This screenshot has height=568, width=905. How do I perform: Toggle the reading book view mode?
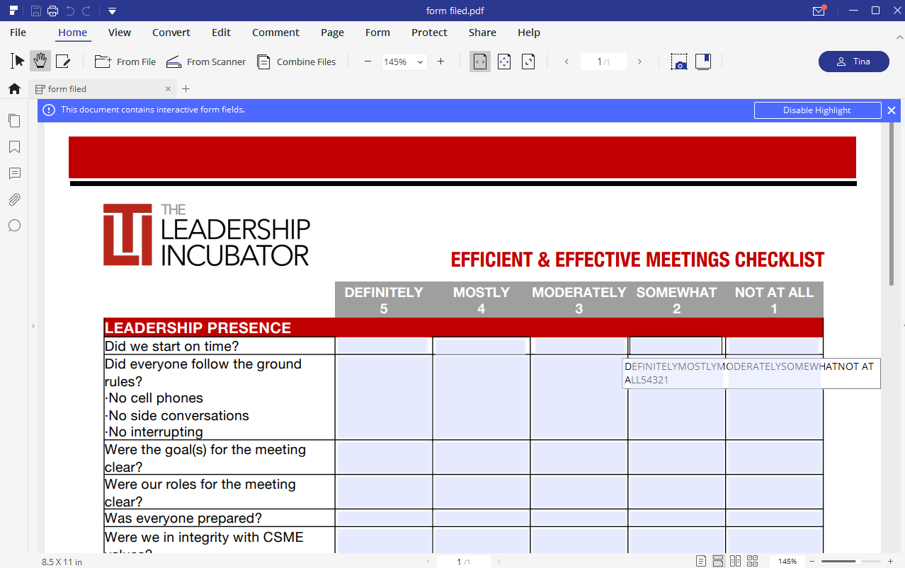[702, 62]
